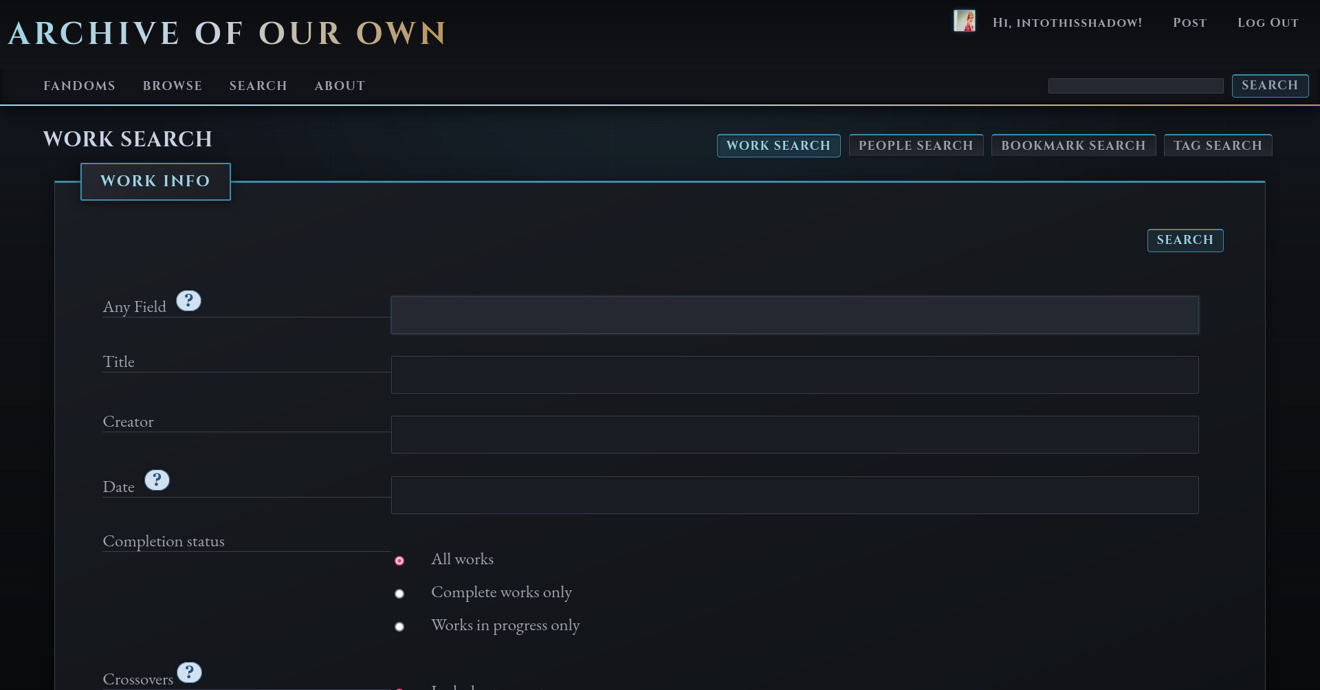
Task: Go to Post in the header
Action: (1189, 23)
